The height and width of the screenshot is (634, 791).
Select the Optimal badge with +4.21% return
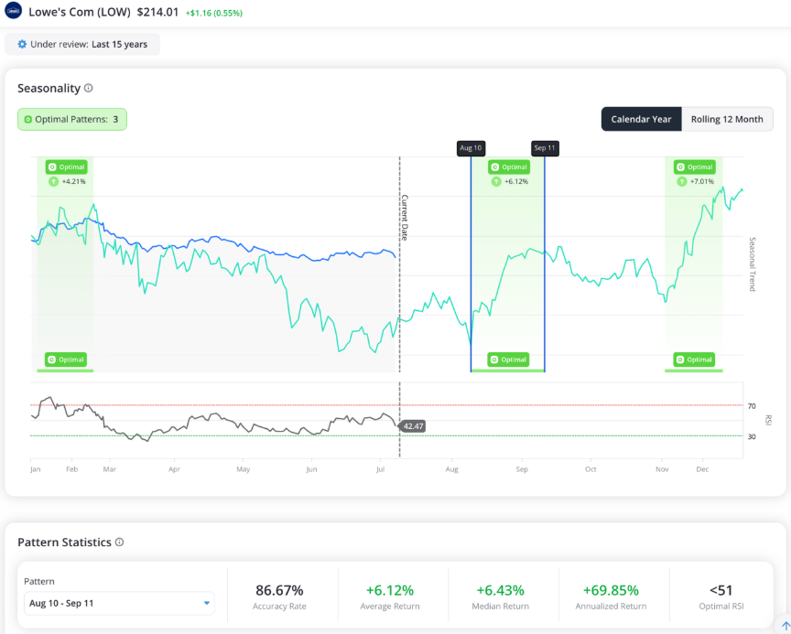[x=67, y=167]
